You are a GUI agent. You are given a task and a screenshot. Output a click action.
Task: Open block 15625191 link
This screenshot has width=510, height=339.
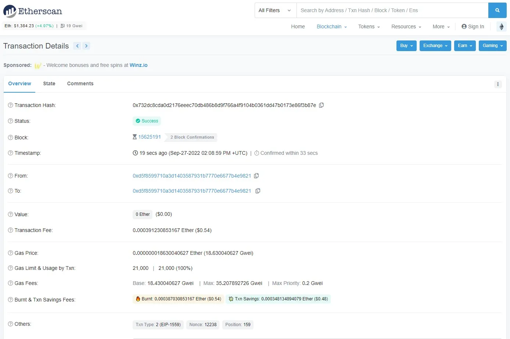[x=150, y=137]
